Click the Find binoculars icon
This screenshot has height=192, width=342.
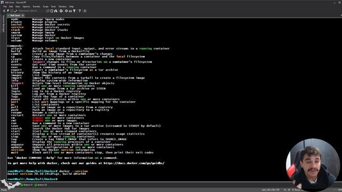[x=56, y=11]
